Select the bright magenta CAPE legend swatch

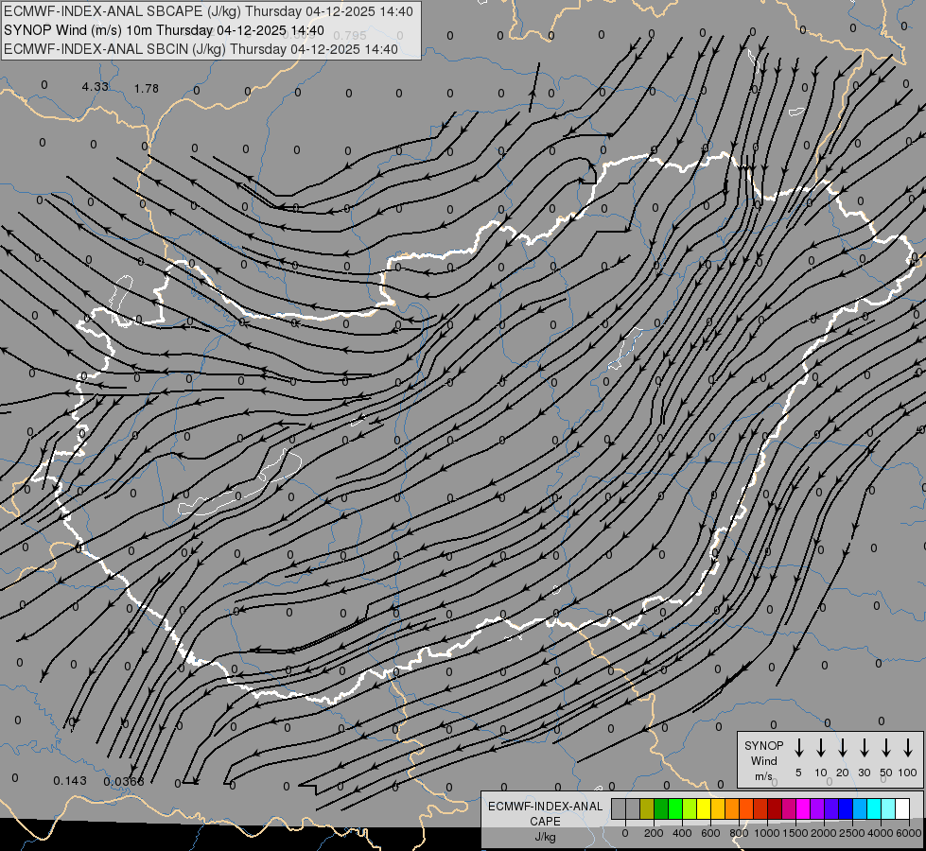click(x=803, y=808)
